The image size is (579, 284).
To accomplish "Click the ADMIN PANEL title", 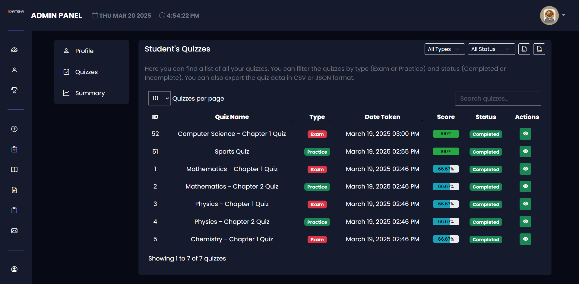I will [x=56, y=15].
